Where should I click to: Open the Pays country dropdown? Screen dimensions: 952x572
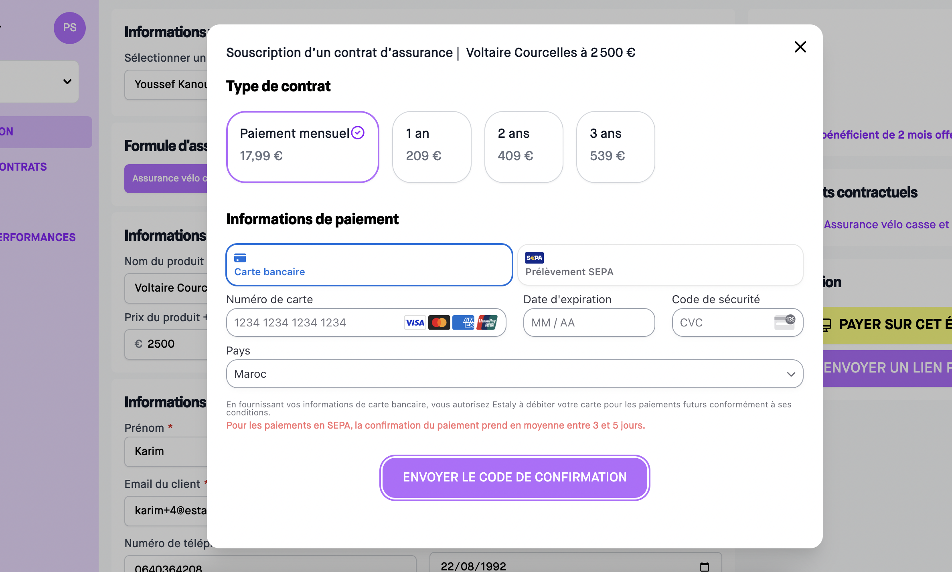coord(514,374)
